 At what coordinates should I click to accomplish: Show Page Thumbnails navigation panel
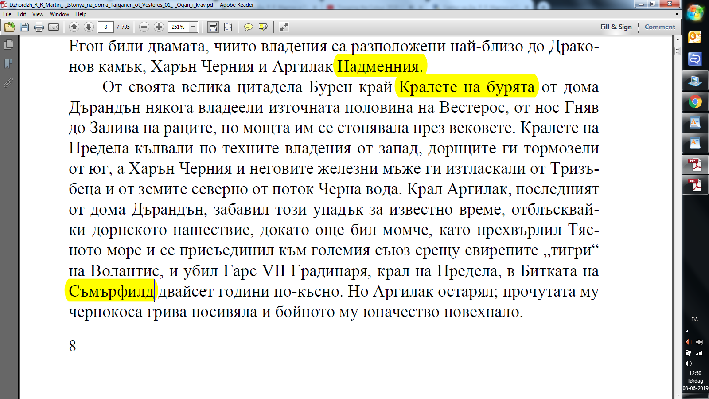[x=8, y=44]
